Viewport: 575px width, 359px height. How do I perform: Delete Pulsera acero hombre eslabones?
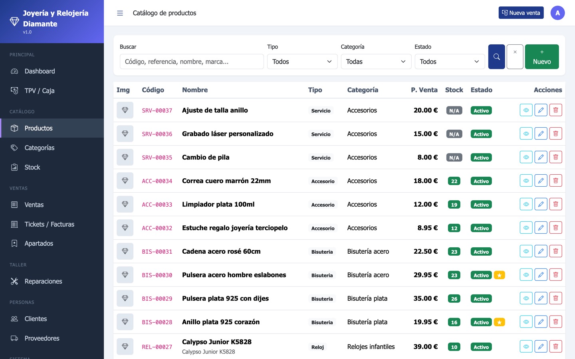pyautogui.click(x=555, y=275)
